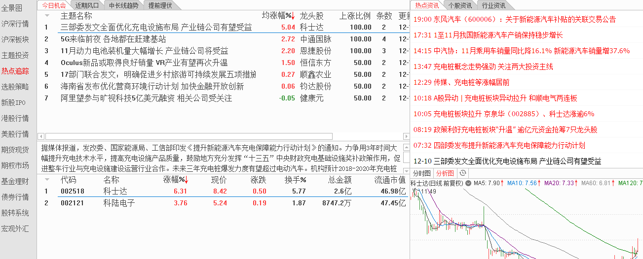Image resolution: width=643 pixels, height=259 pixels.
Task: Open 沪深板块 in the sidebar
Action: (15, 39)
